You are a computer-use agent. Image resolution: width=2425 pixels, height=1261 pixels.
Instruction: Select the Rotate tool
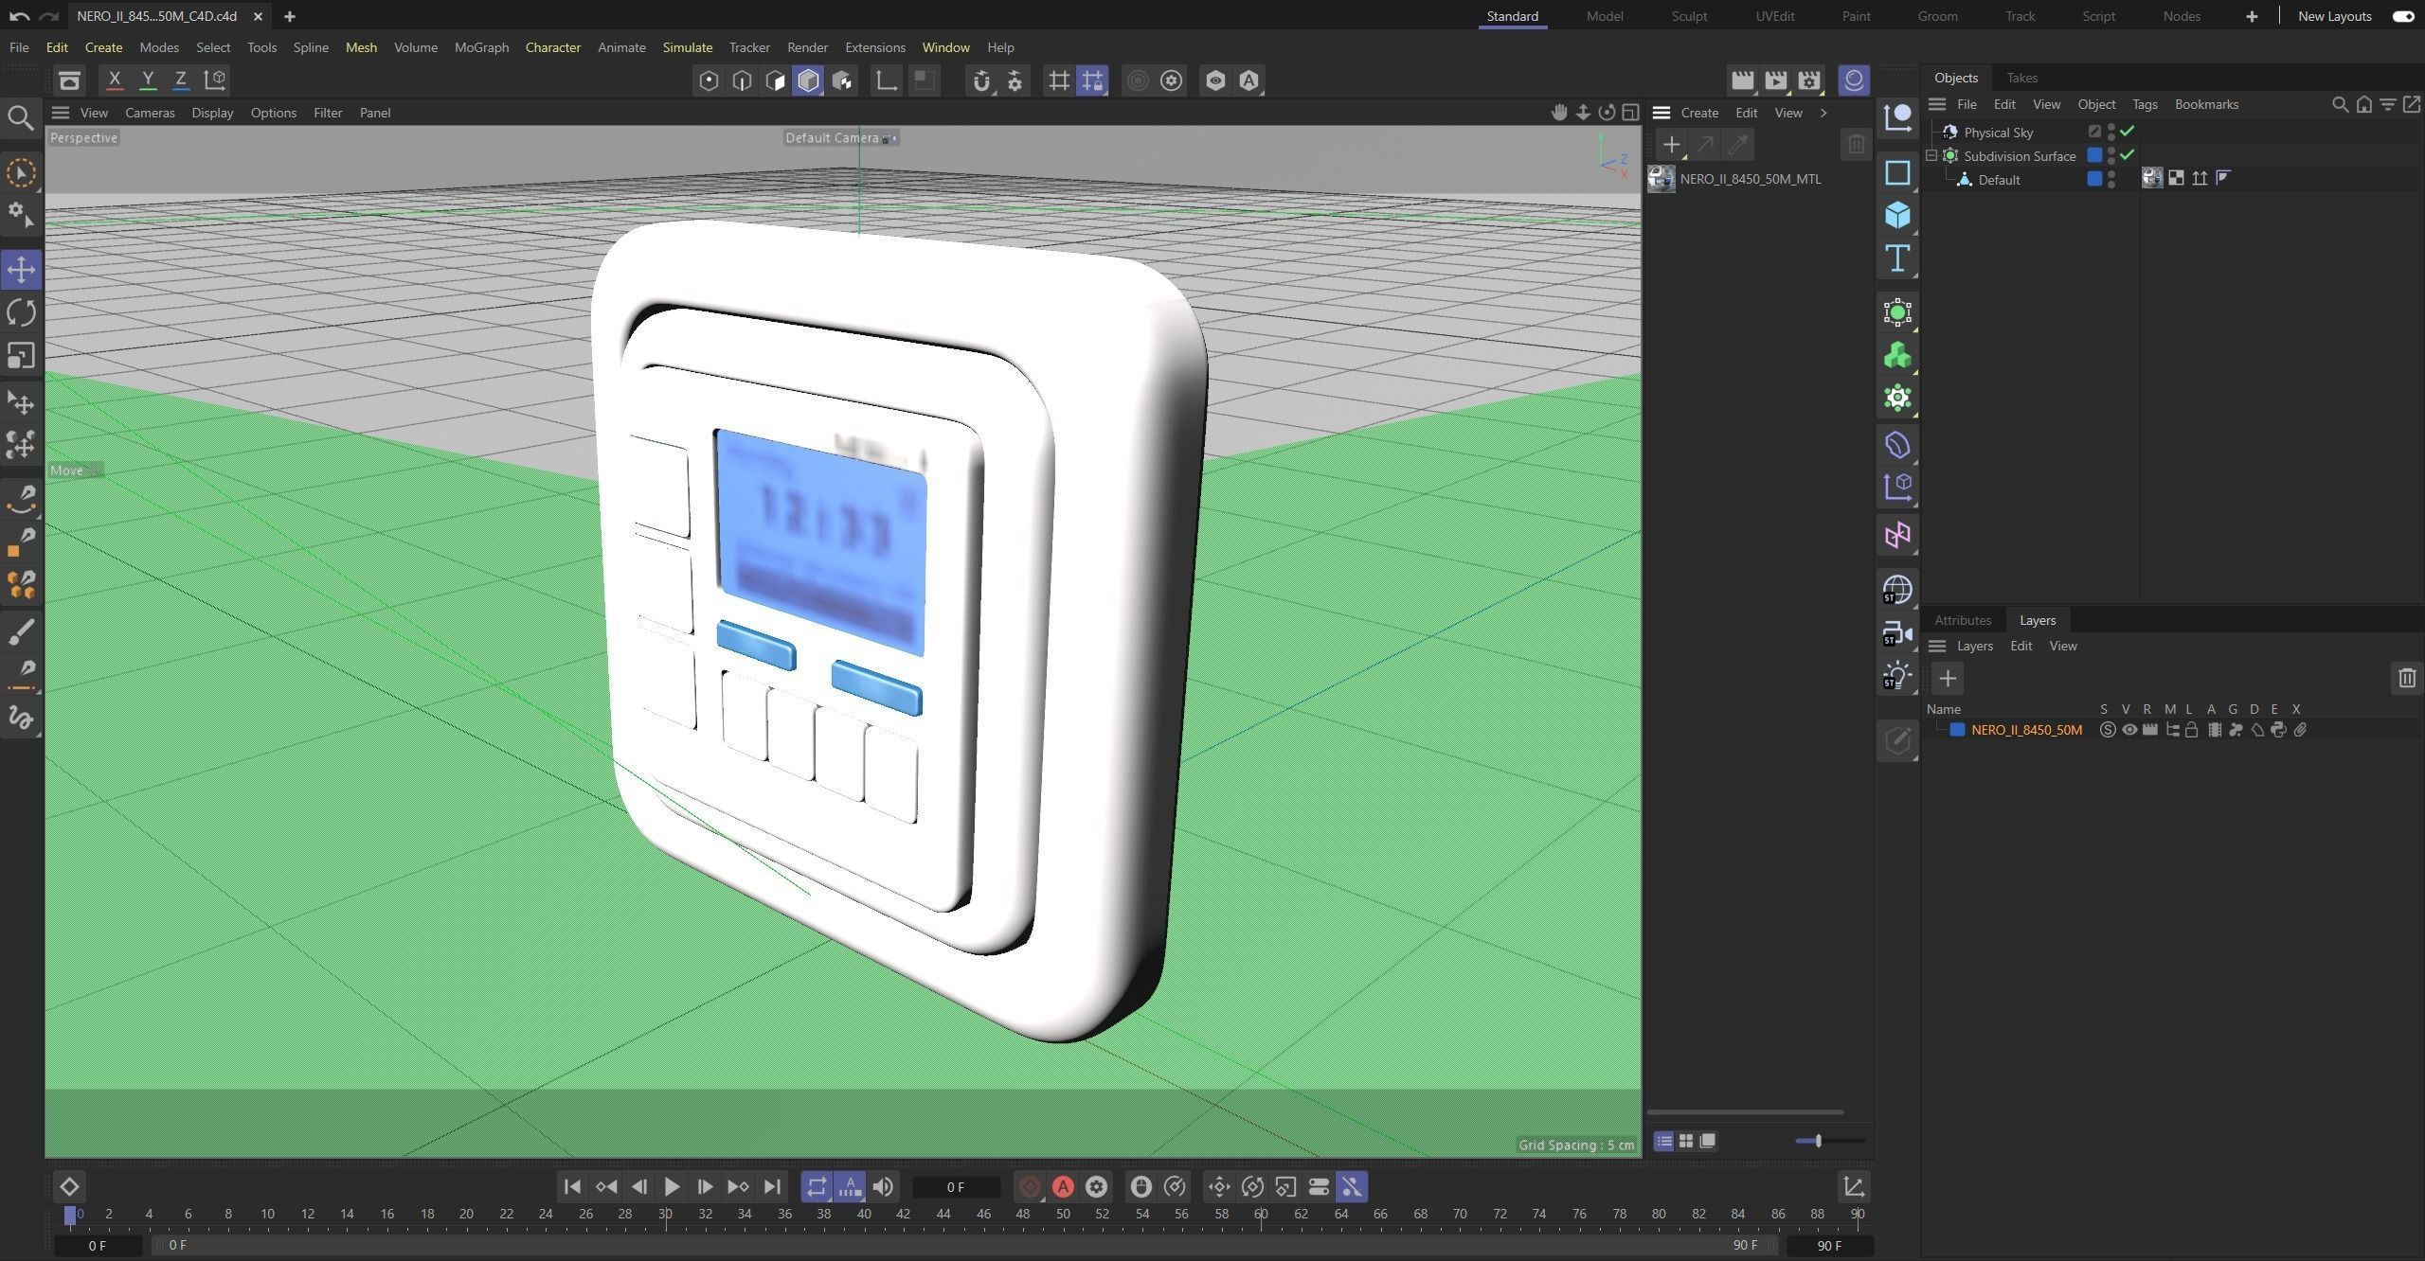pos(21,312)
